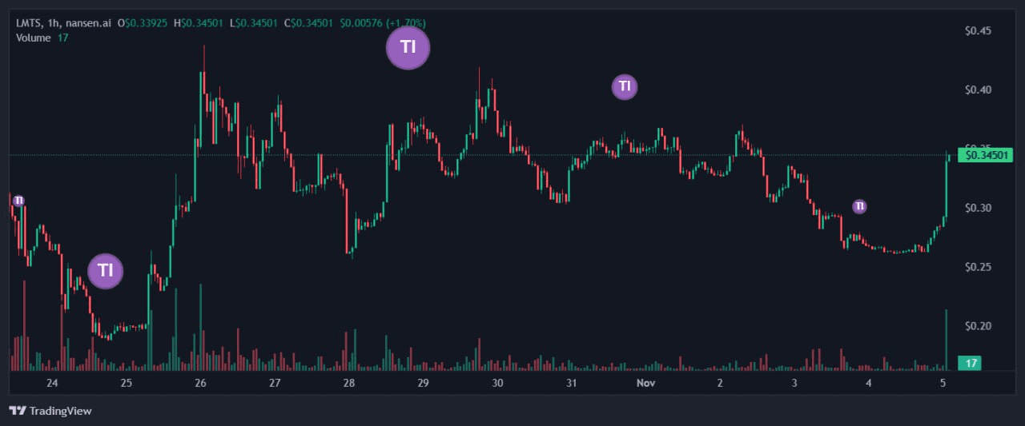
Task: Click the $0.20 price axis label
Action: 979,325
